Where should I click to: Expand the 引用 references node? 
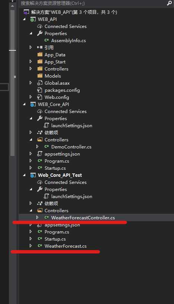point(31,47)
